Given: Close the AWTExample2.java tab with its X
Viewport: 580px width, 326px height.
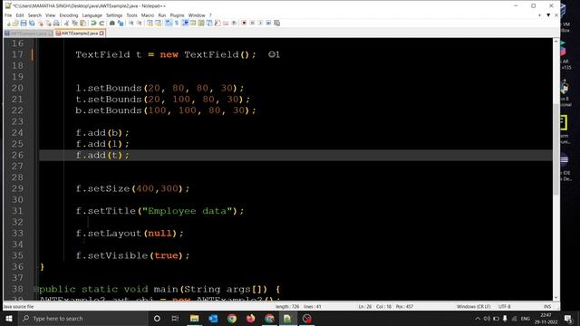Looking at the screenshot, I should point(101,34).
